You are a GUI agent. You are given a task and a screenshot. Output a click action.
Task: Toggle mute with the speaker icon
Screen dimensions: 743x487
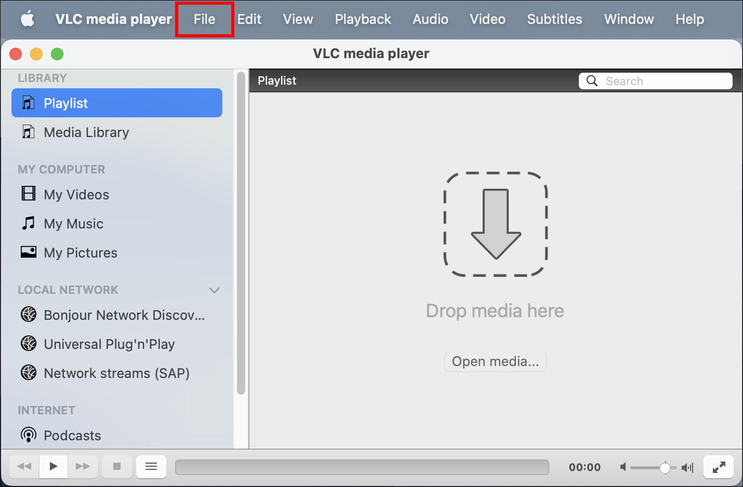623,467
